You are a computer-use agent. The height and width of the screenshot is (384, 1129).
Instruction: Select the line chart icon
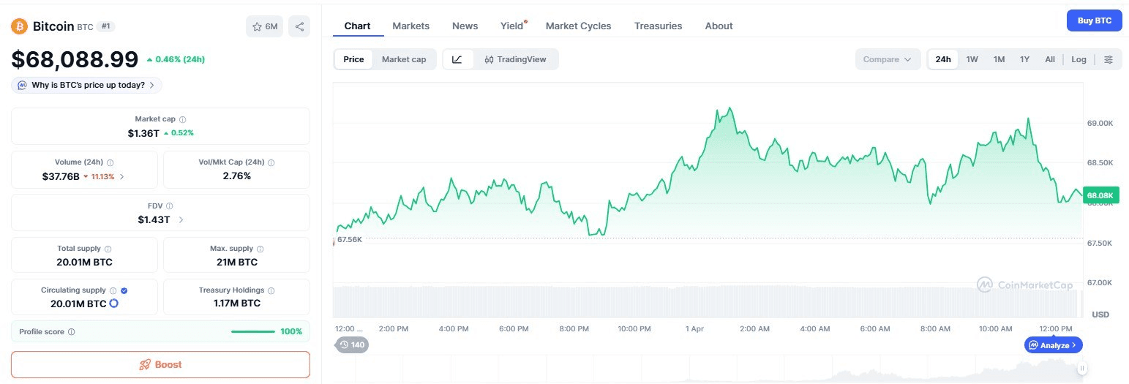pyautogui.click(x=457, y=59)
